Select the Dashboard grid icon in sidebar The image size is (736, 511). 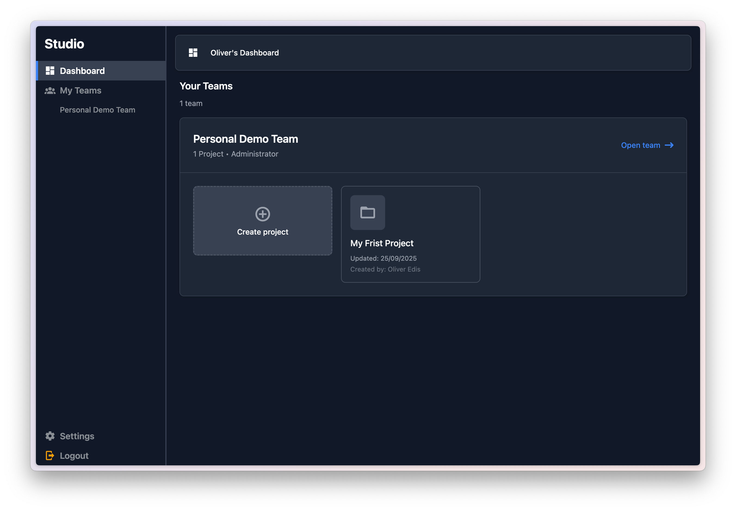[50, 70]
